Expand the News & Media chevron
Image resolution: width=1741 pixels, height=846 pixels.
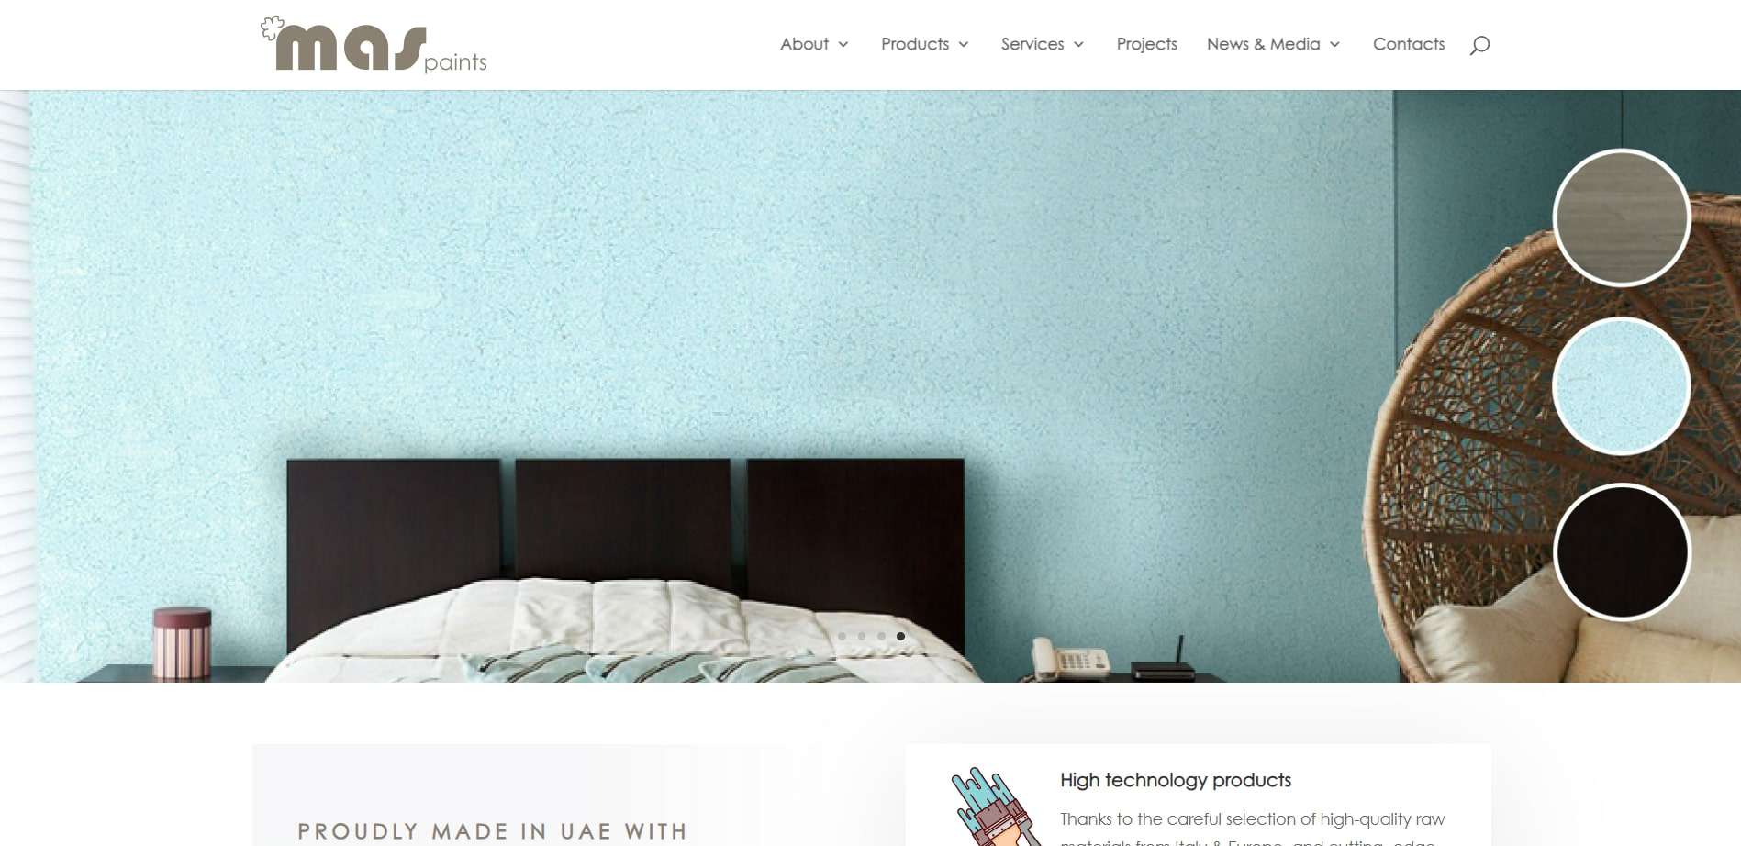(1335, 45)
